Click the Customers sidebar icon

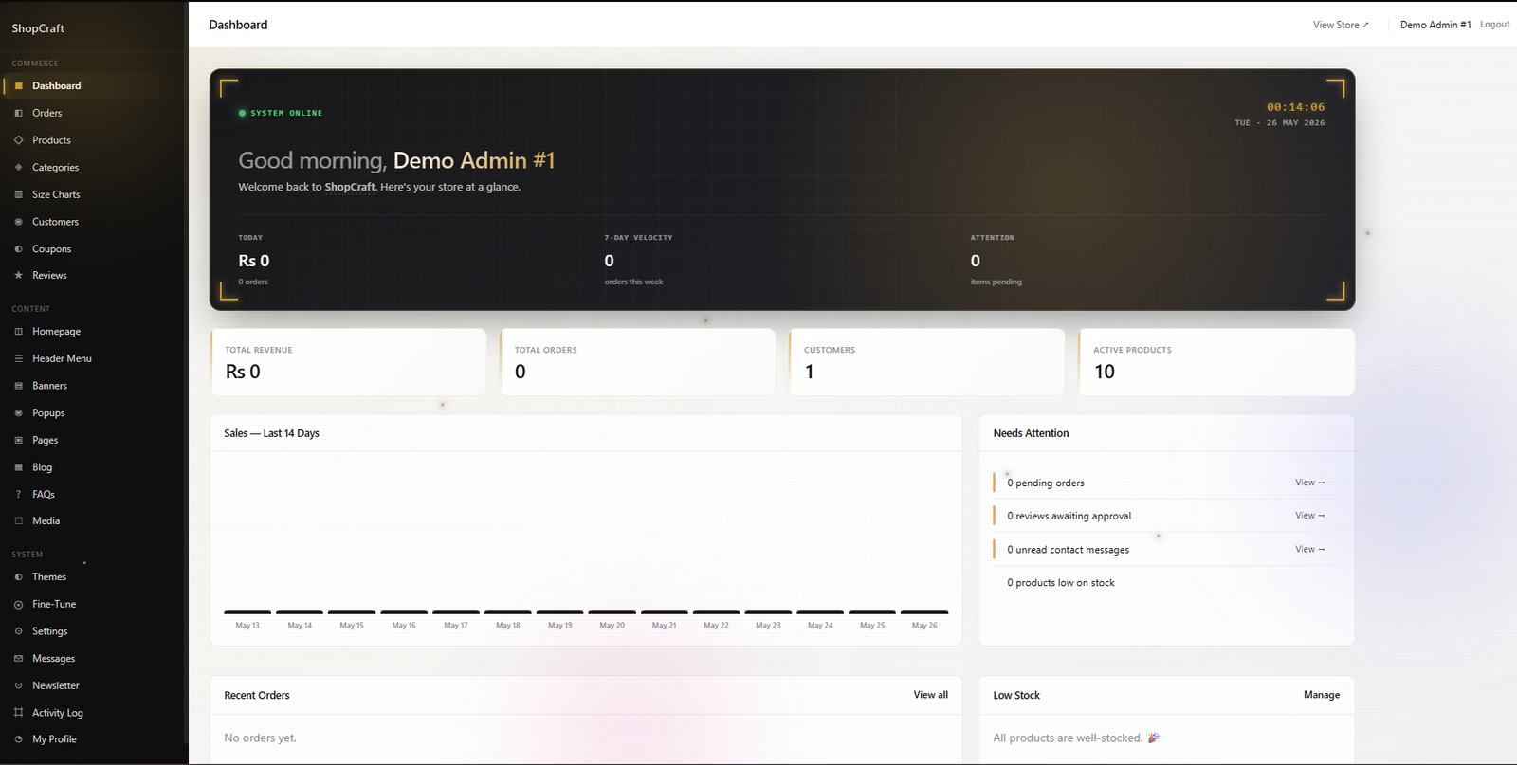click(x=18, y=222)
